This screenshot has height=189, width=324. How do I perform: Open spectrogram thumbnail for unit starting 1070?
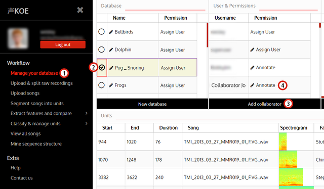pos(288,159)
